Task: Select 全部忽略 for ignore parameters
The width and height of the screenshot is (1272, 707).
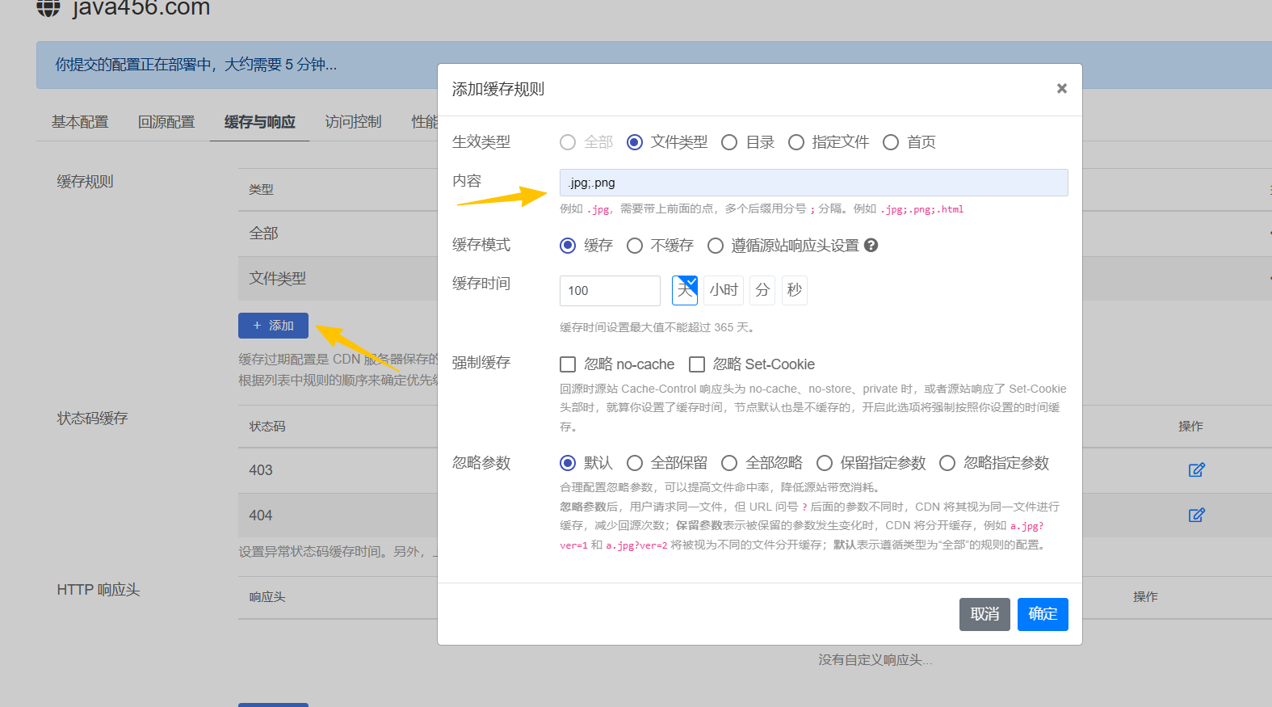Action: point(729,463)
